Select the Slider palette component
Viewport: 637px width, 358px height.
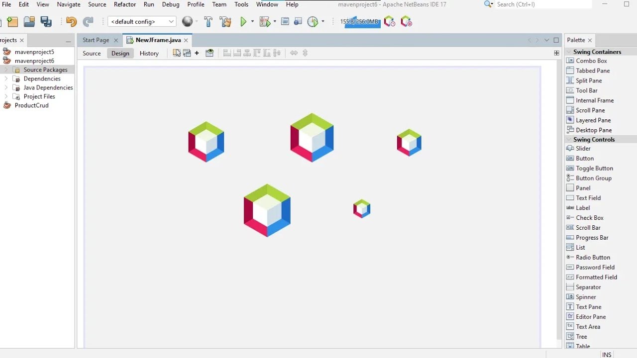coord(583,148)
